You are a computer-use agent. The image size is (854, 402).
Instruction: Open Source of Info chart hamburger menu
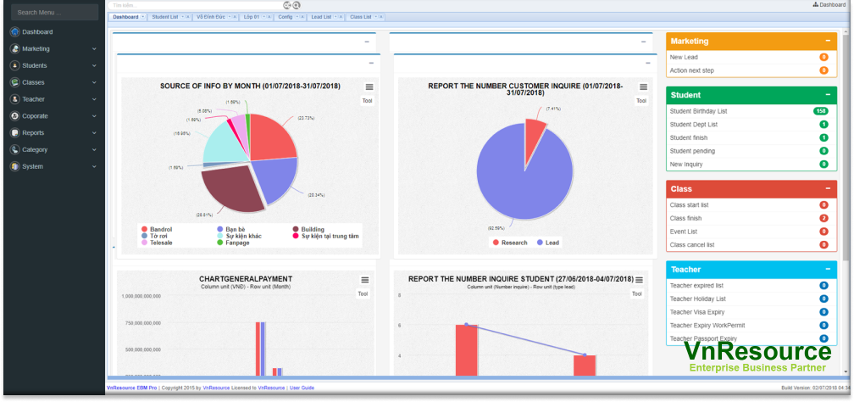coord(369,87)
